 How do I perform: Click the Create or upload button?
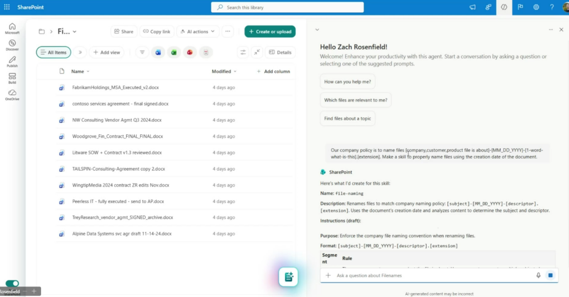[269, 32]
